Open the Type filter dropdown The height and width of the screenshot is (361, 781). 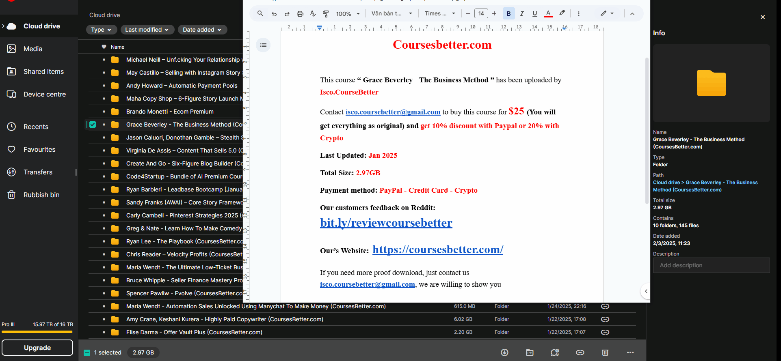coord(101,30)
